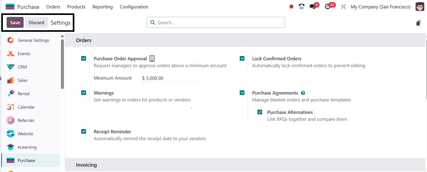Disable the Receipt Reminder checkbox
Viewport: 427px width, 172px height.
pyautogui.click(x=84, y=131)
